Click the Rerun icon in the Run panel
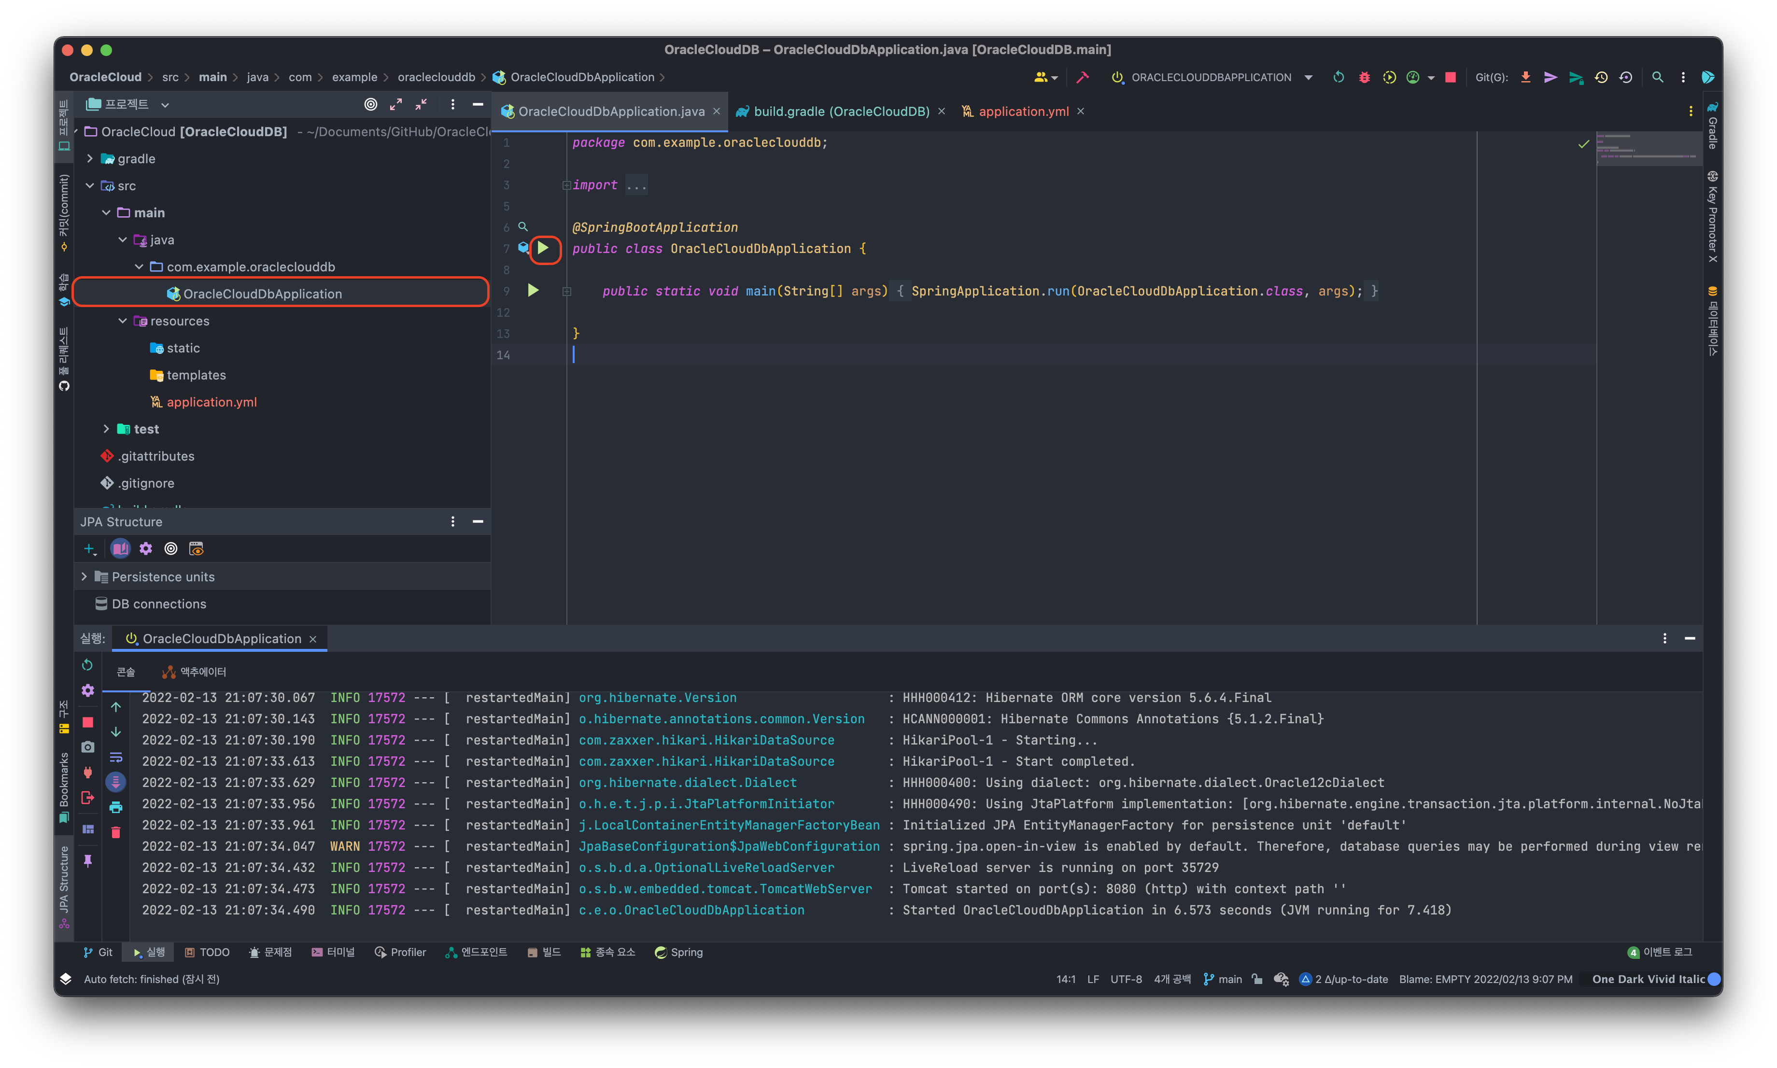The image size is (1777, 1068). coord(88,664)
